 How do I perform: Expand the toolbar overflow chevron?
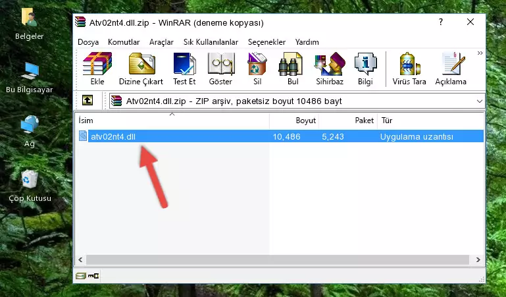(x=480, y=53)
